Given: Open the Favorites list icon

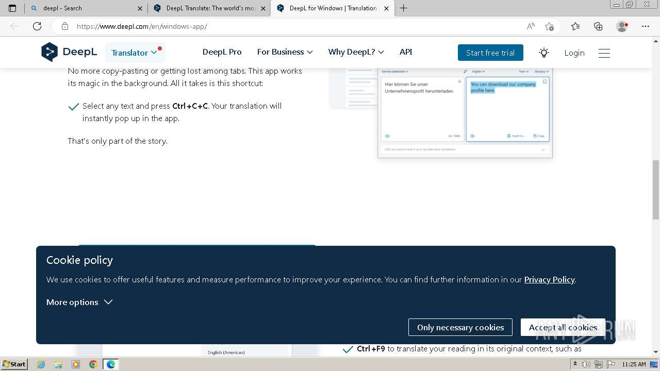Looking at the screenshot, I should (x=575, y=26).
